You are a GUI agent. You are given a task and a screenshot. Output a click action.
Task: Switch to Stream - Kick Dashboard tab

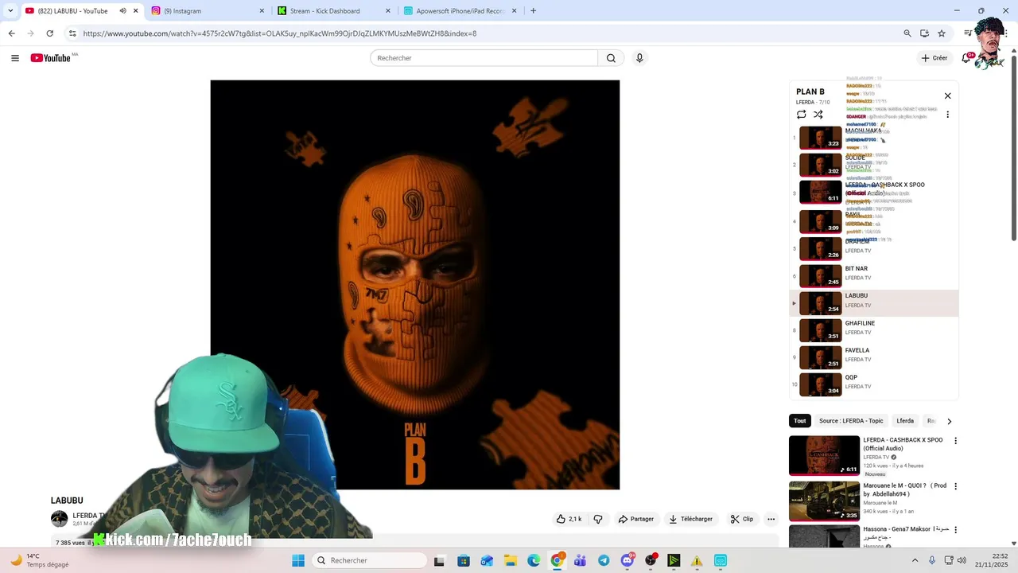point(332,11)
